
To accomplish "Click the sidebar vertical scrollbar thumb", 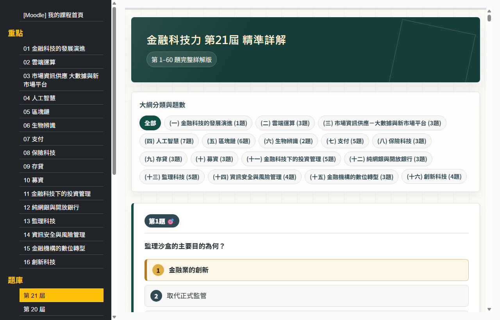I will point(114,91).
